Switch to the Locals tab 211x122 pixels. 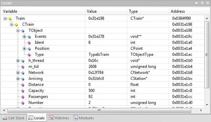coord(37,118)
